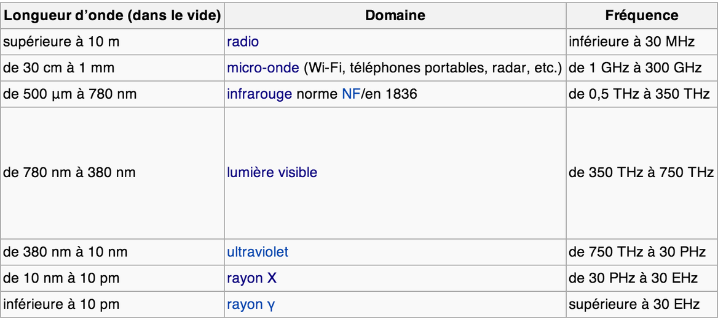Select the "Domaine" column header
Viewport: 718px width, 320px height.
point(395,15)
